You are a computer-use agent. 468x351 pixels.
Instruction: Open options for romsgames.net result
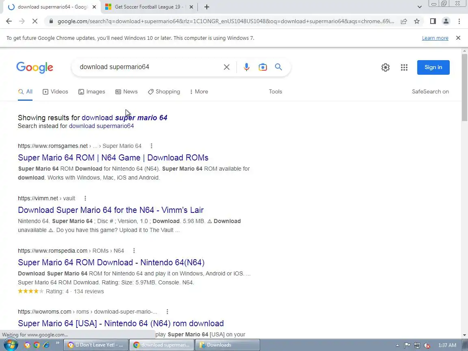click(151, 146)
